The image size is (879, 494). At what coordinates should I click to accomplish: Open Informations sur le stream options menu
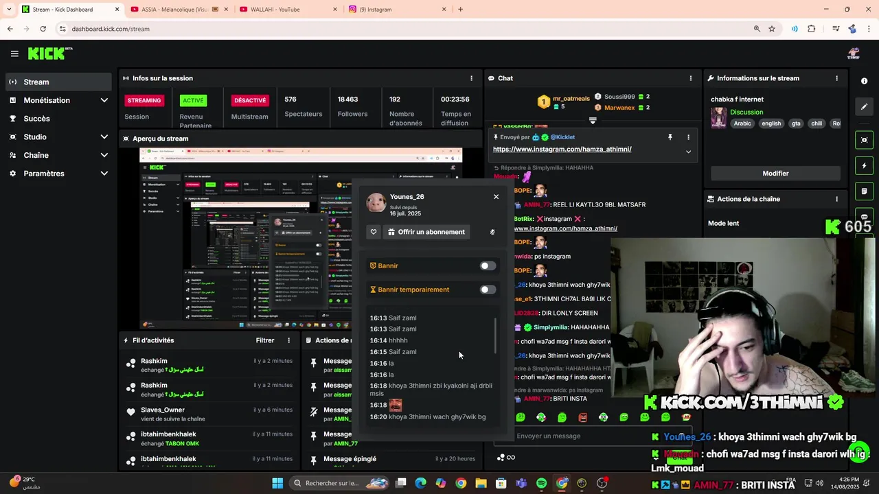[x=836, y=78]
